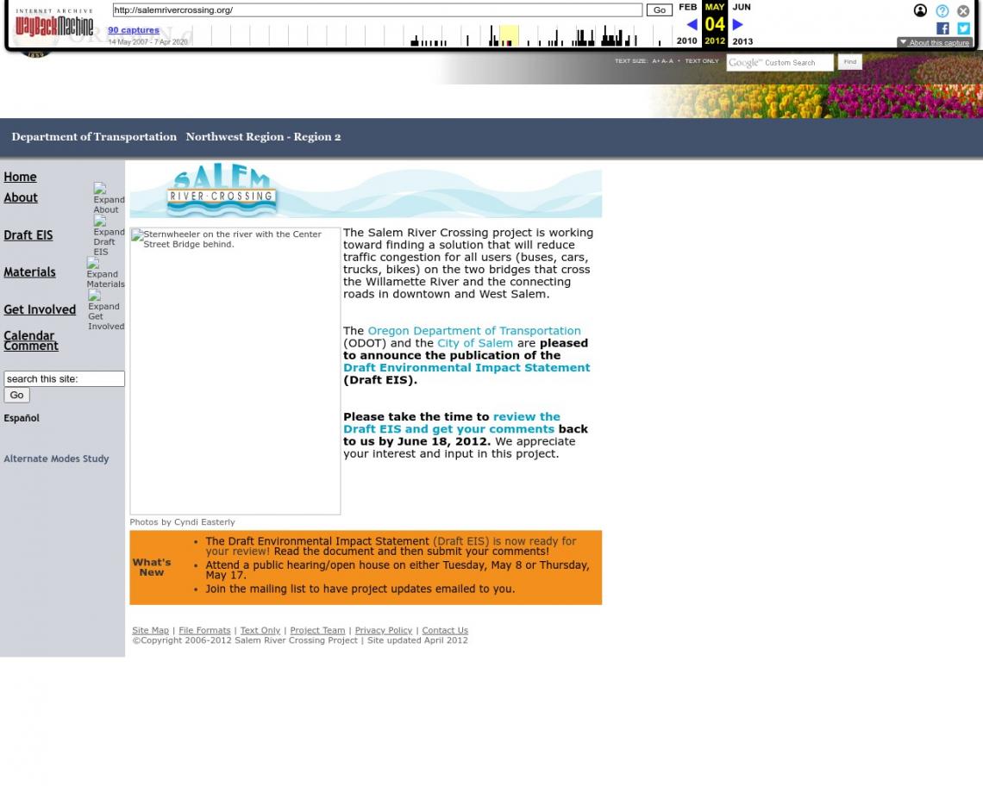
Task: Open the About menu item
Action: [x=21, y=197]
